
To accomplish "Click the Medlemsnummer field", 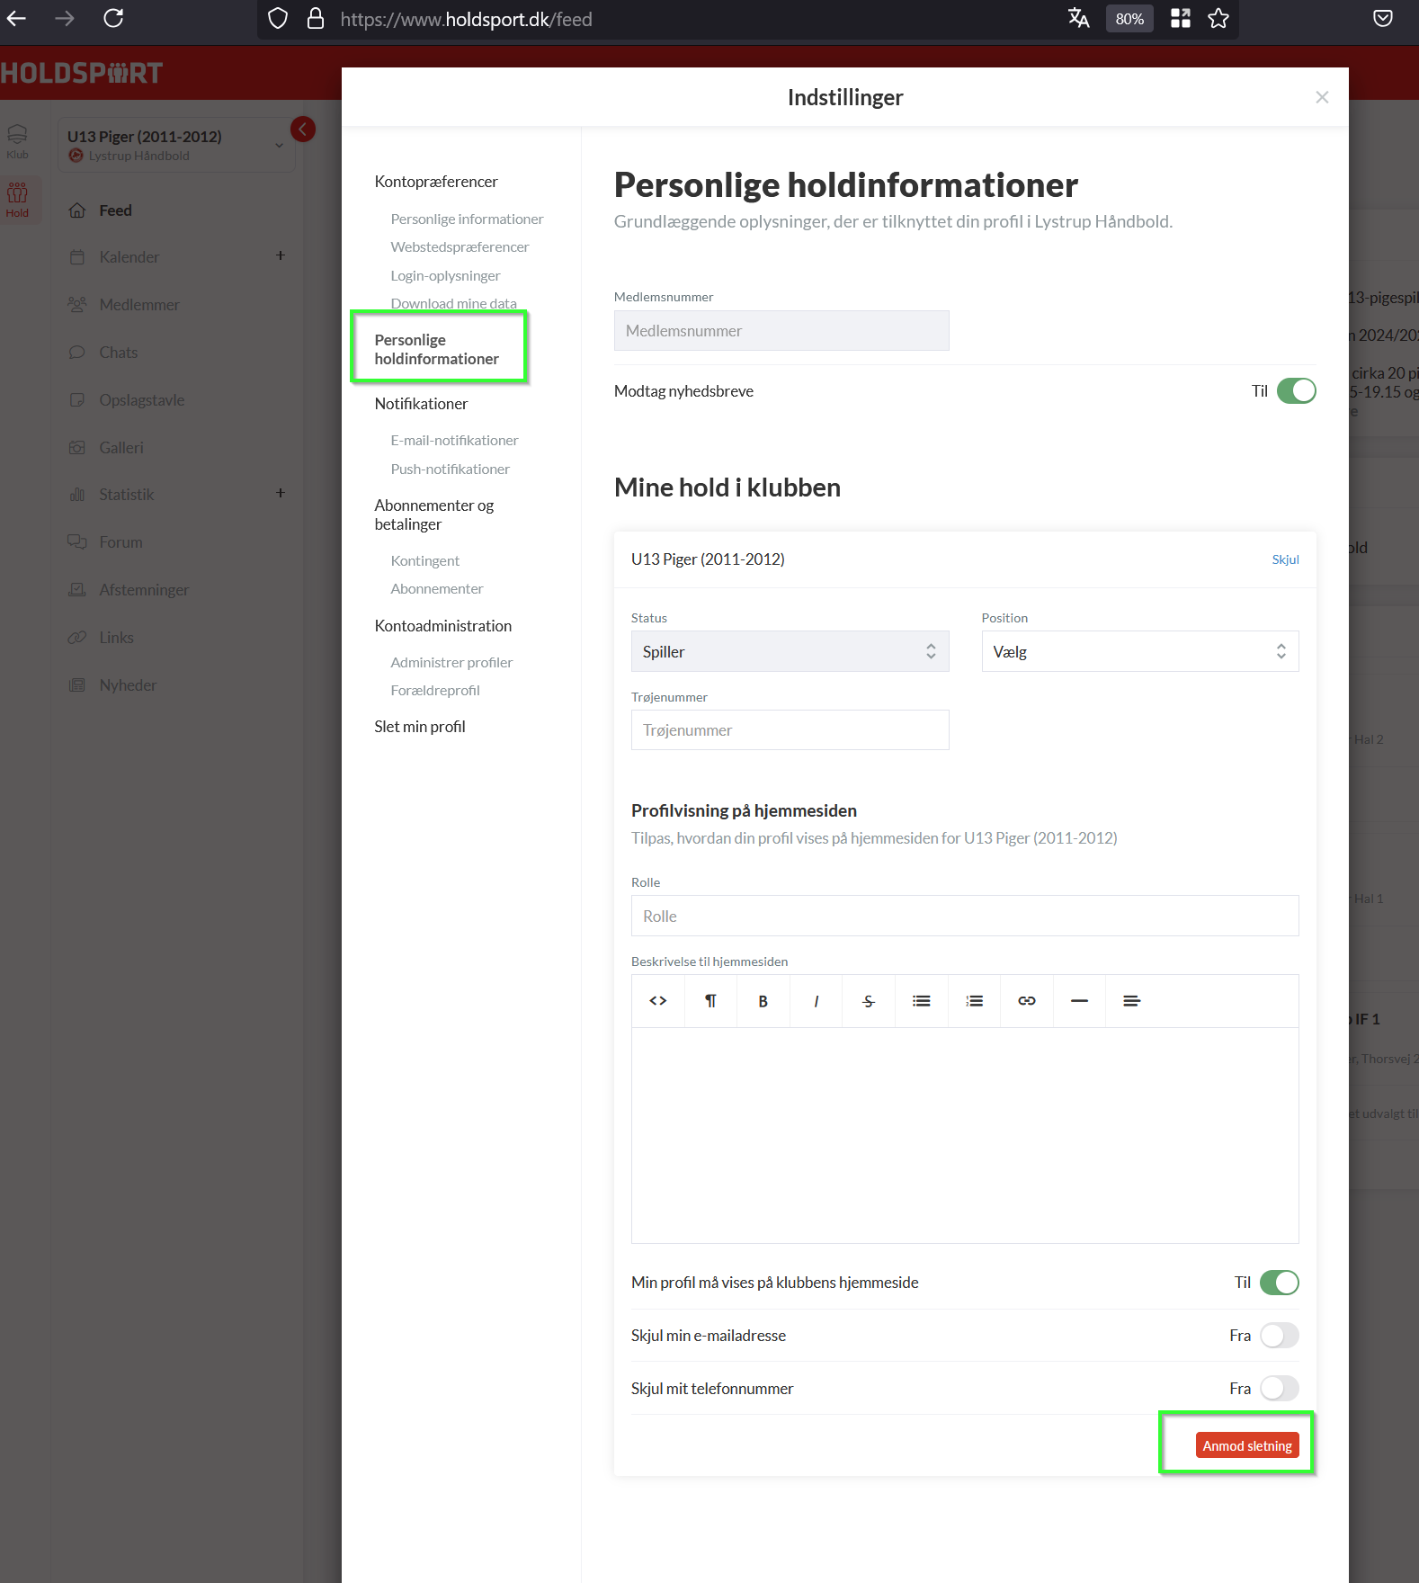I will 781,331.
